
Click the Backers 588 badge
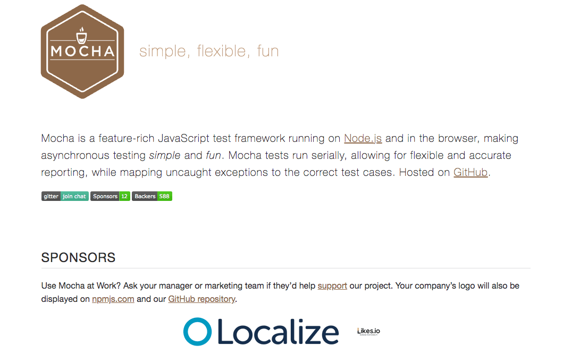[x=152, y=196]
